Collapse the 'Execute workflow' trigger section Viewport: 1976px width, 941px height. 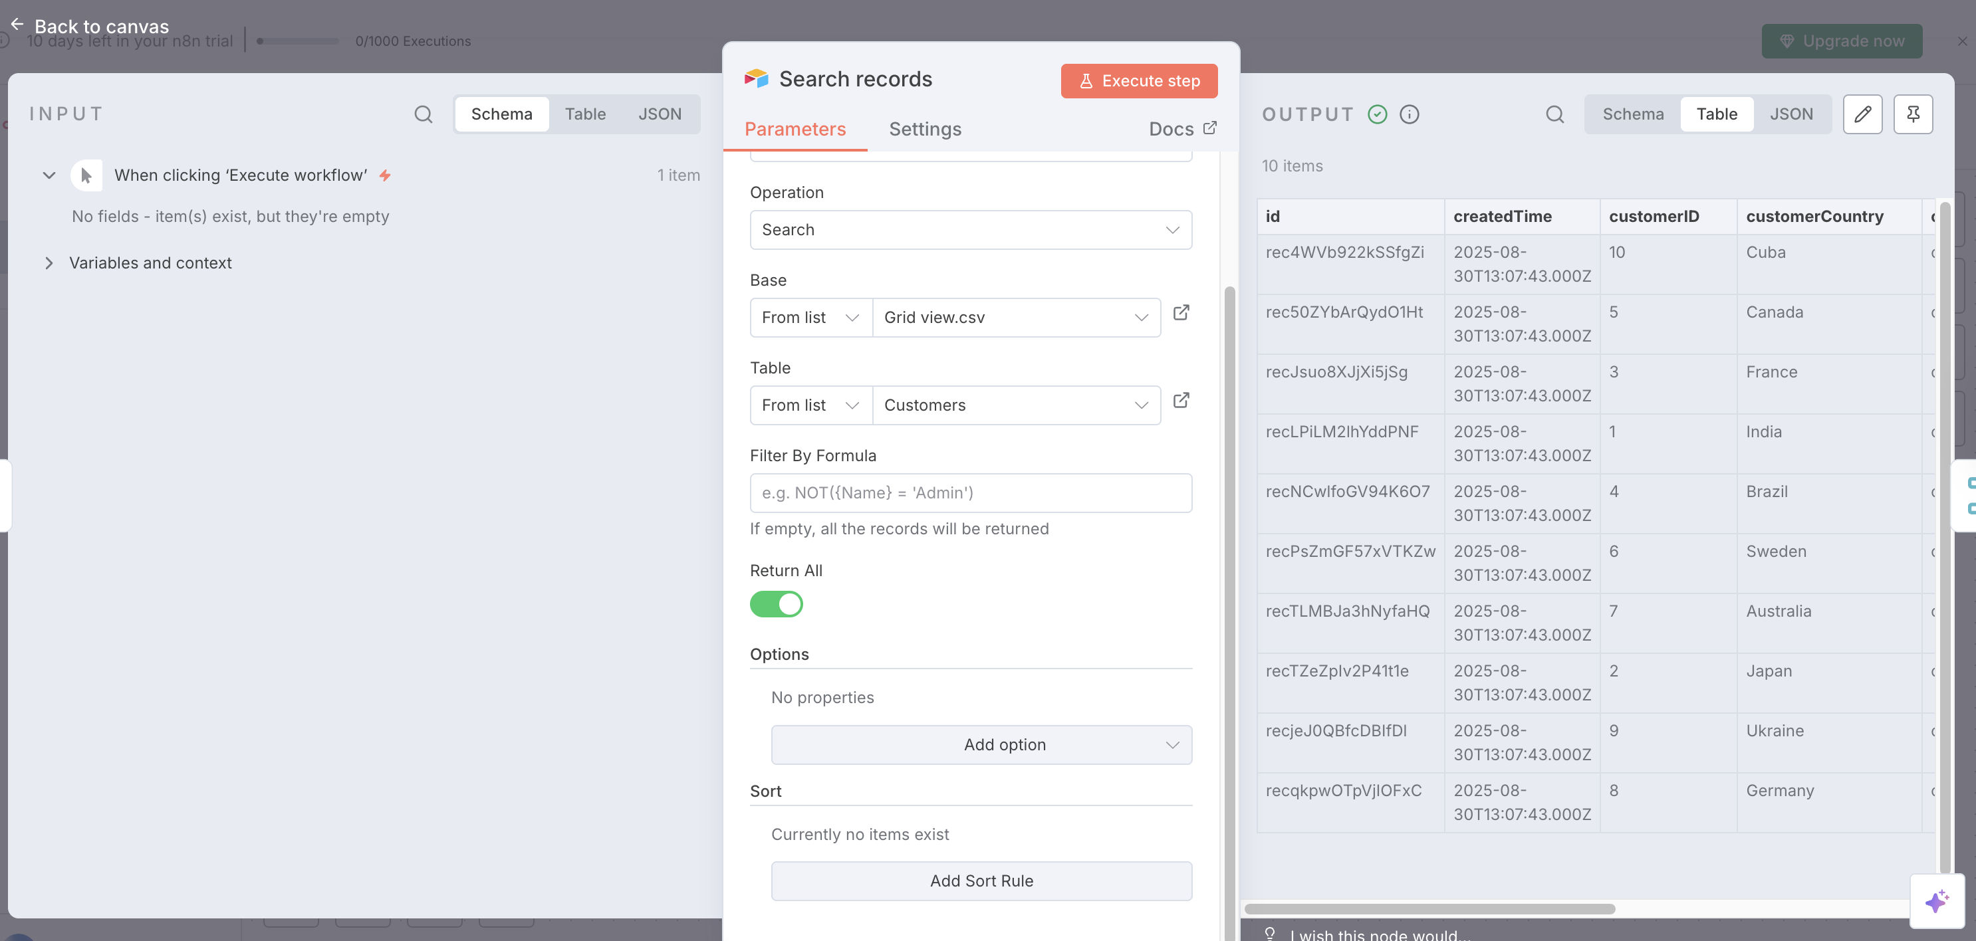[x=49, y=175]
